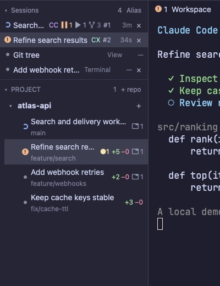Click the fix/cache-ttl branch label
220x286 pixels.
tap(50, 209)
